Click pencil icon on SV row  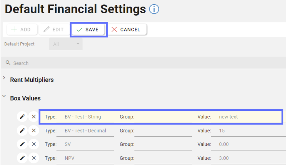pos(22,144)
